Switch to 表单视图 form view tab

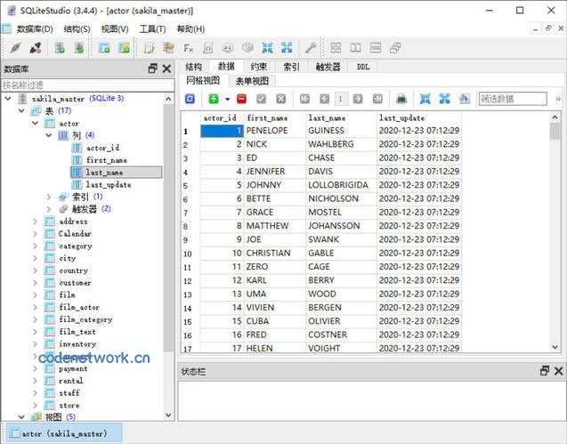coord(252,80)
